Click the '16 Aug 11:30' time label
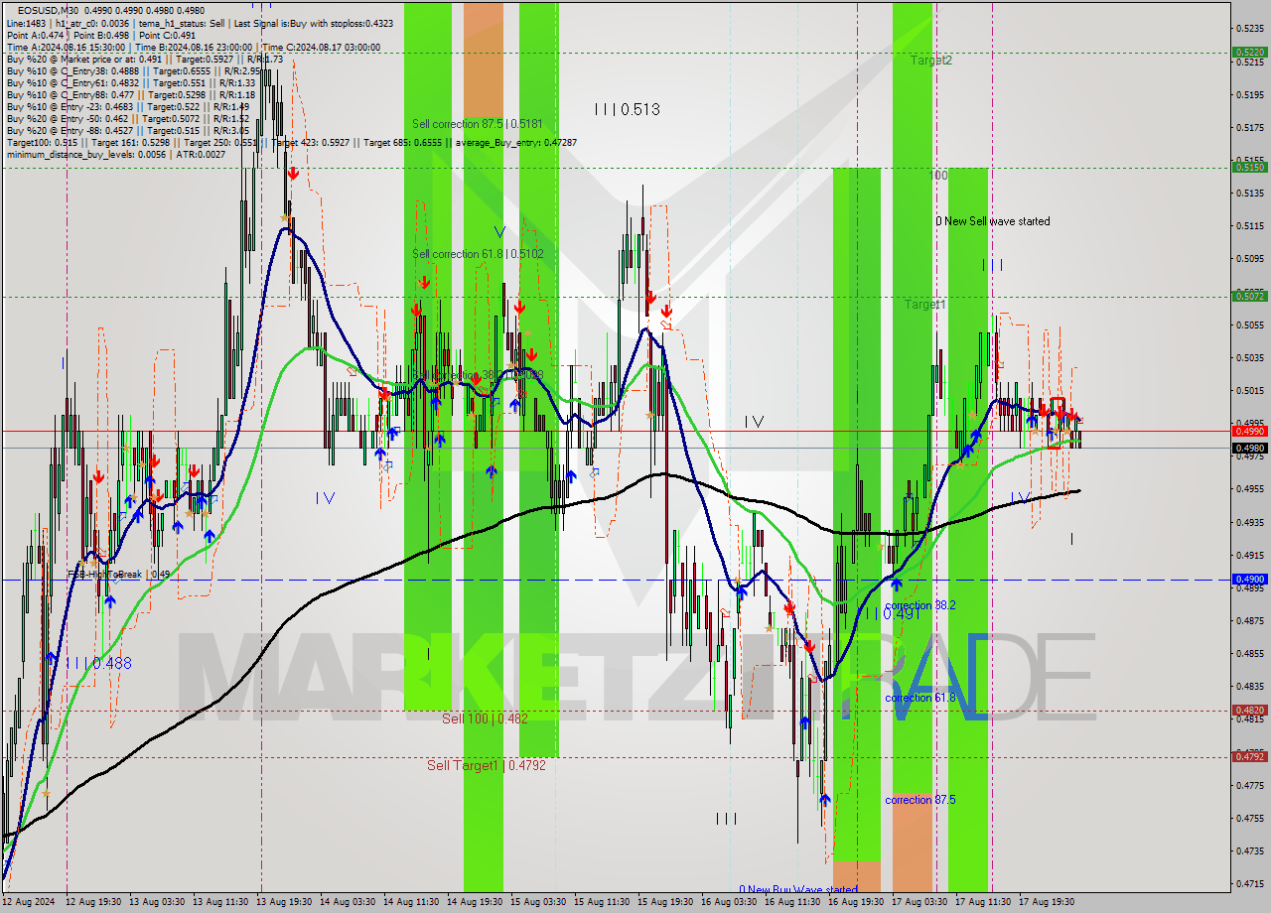The image size is (1271, 913). [793, 901]
